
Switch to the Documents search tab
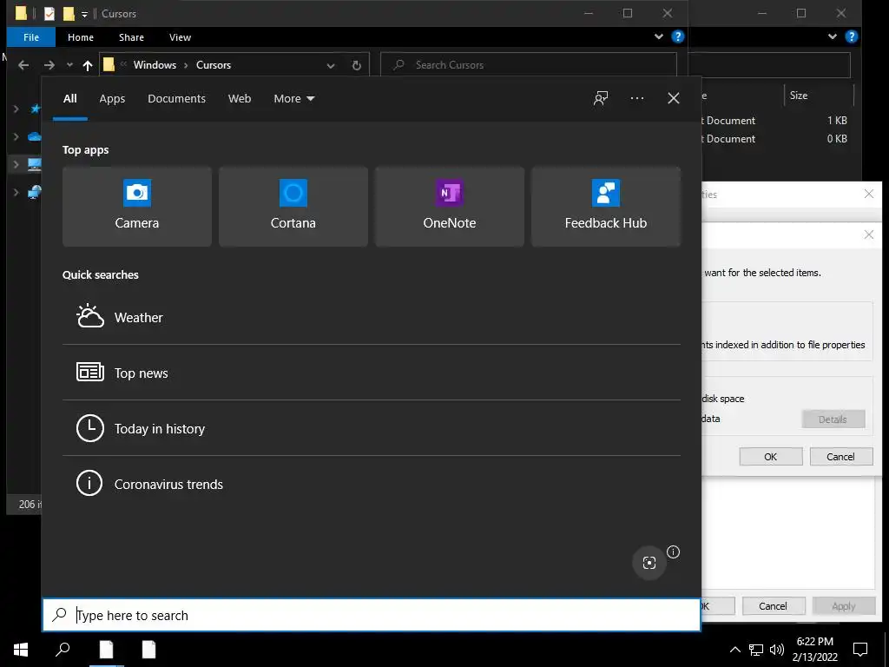(176, 99)
